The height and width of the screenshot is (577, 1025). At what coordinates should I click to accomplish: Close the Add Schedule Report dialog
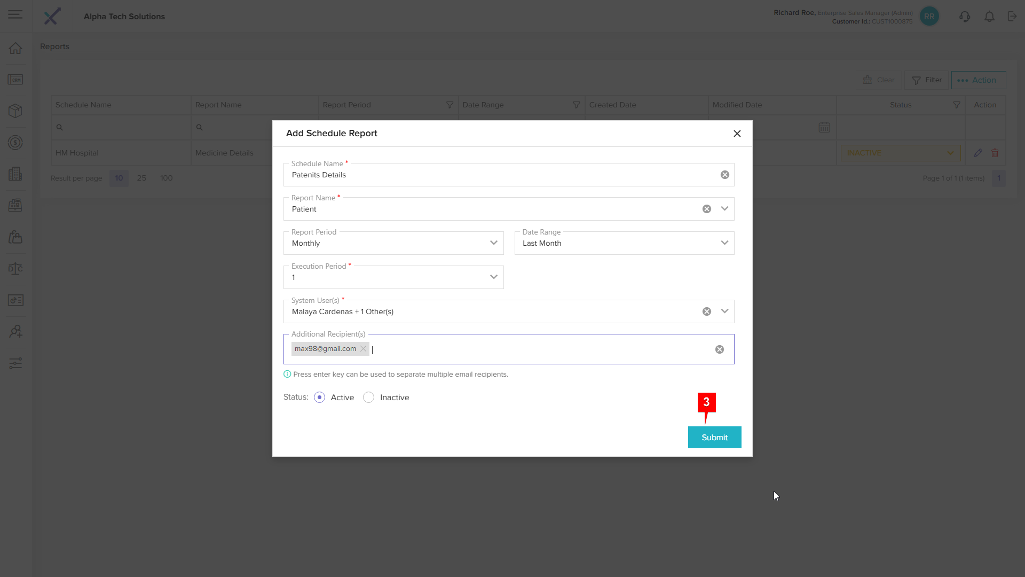737,134
